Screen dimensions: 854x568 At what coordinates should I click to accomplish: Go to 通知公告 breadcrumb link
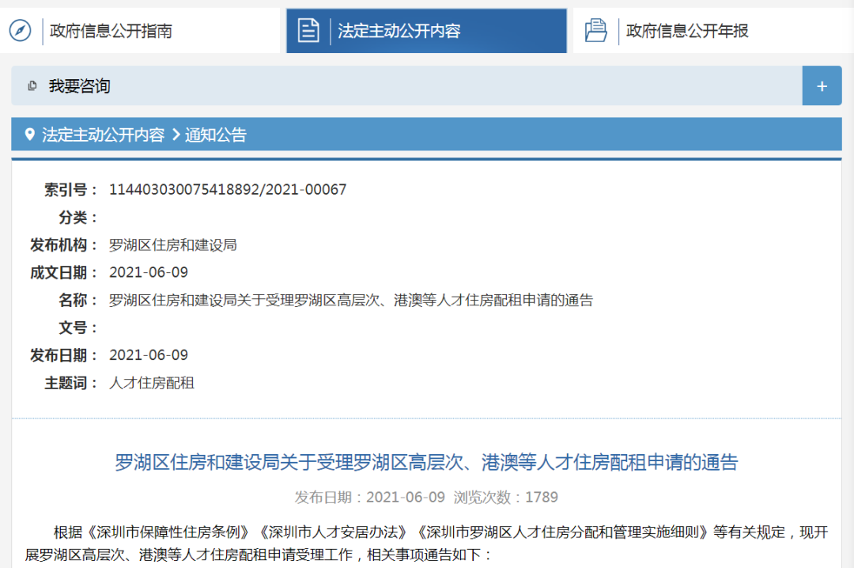(x=216, y=134)
